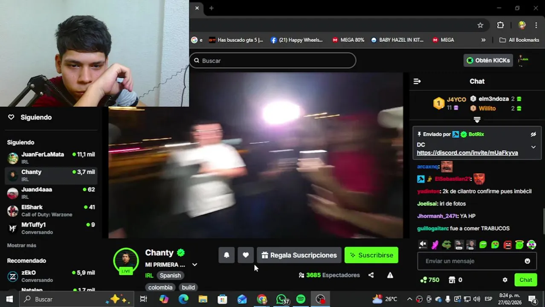Click the Spanish language tag
Viewport: 545px width, 307px height.
pyautogui.click(x=170, y=275)
